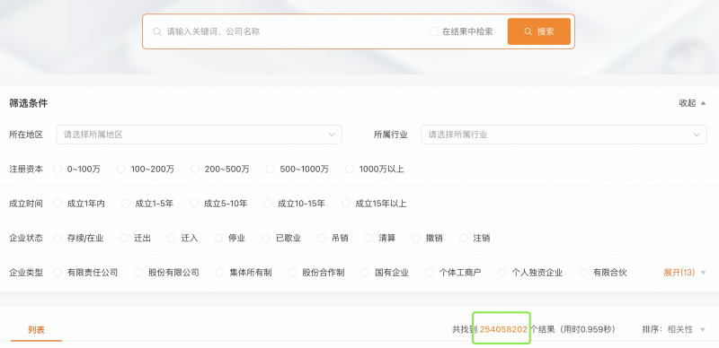719x348 pixels.
Task: Click the result count 254058202
Action: tap(503, 329)
